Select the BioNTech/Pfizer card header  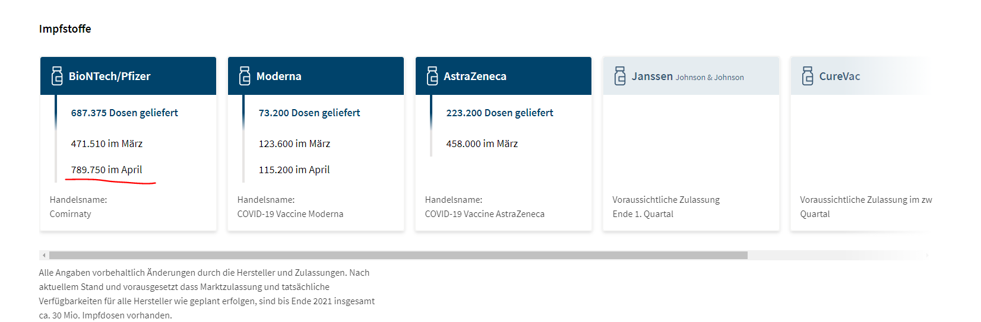128,76
